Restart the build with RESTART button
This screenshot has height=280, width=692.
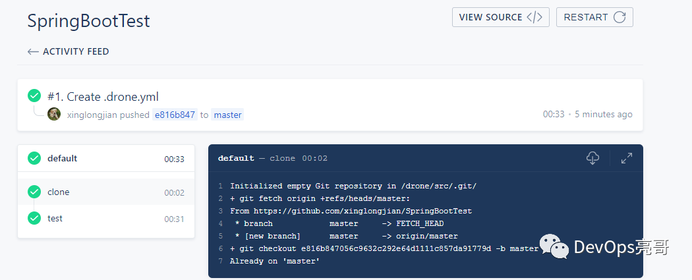594,17
